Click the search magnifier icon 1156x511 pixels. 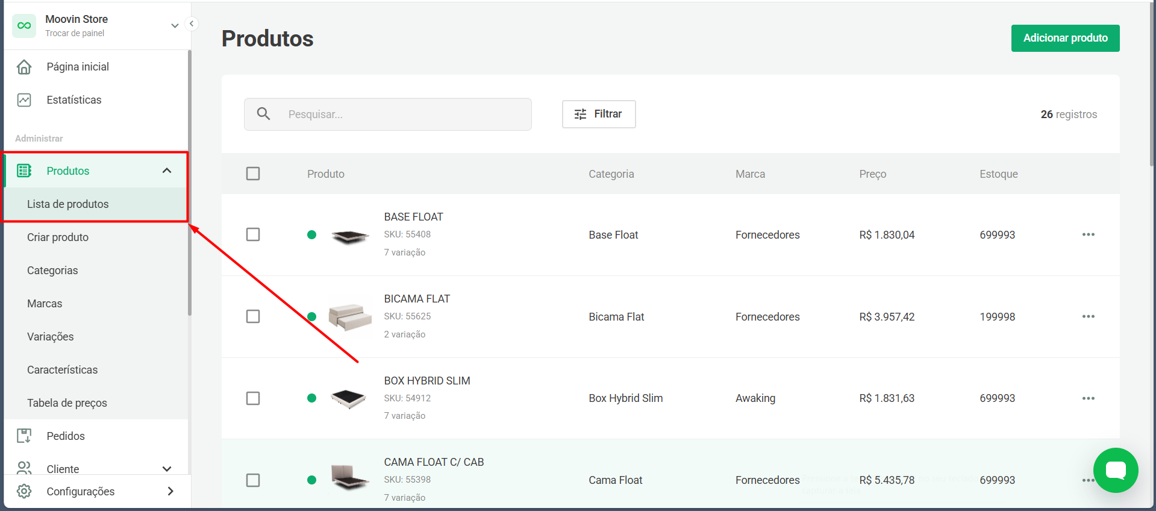tap(263, 114)
